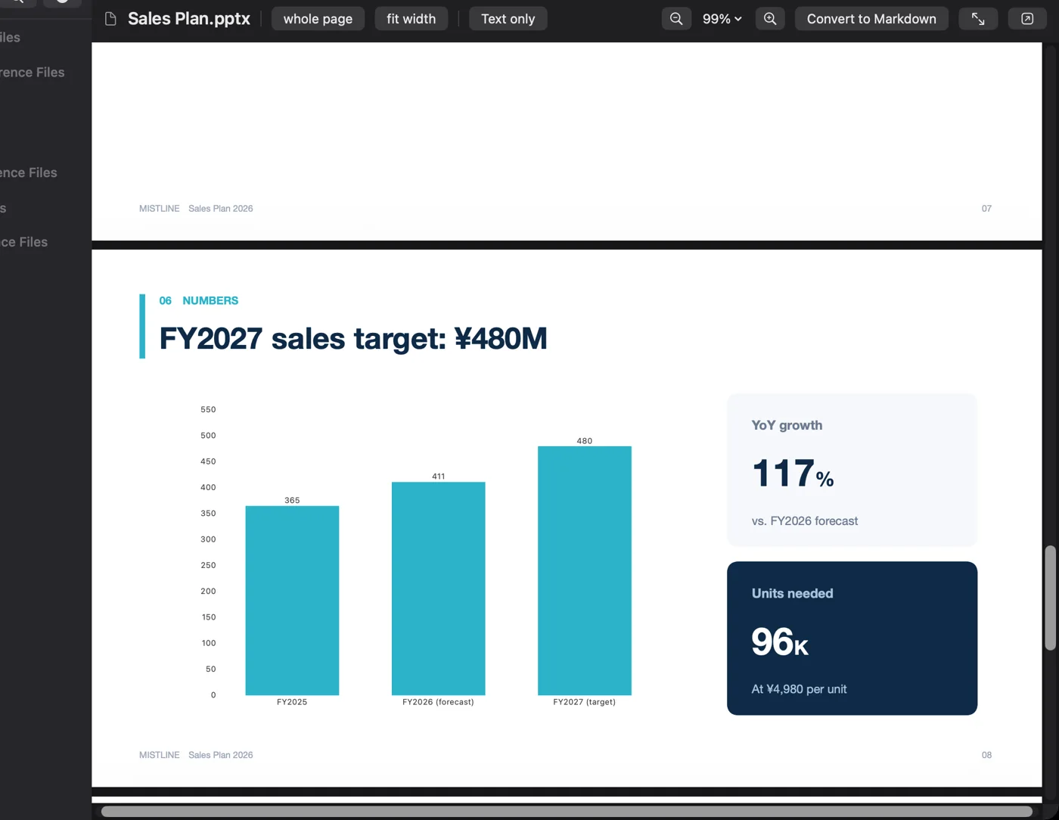
Task: Click the 'FY2025' axis label
Action: pyautogui.click(x=292, y=702)
